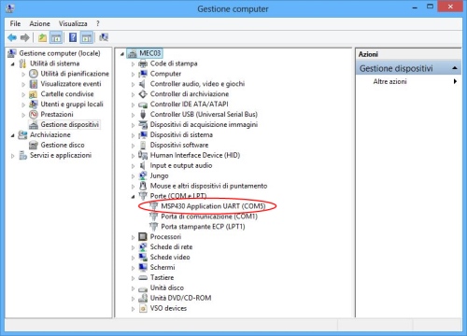Open the Help toolbar icon
The height and width of the screenshot is (336, 467).
[73, 38]
